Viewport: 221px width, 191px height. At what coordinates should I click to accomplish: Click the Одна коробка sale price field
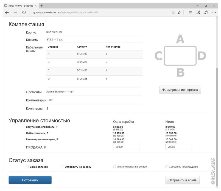tap(126, 147)
